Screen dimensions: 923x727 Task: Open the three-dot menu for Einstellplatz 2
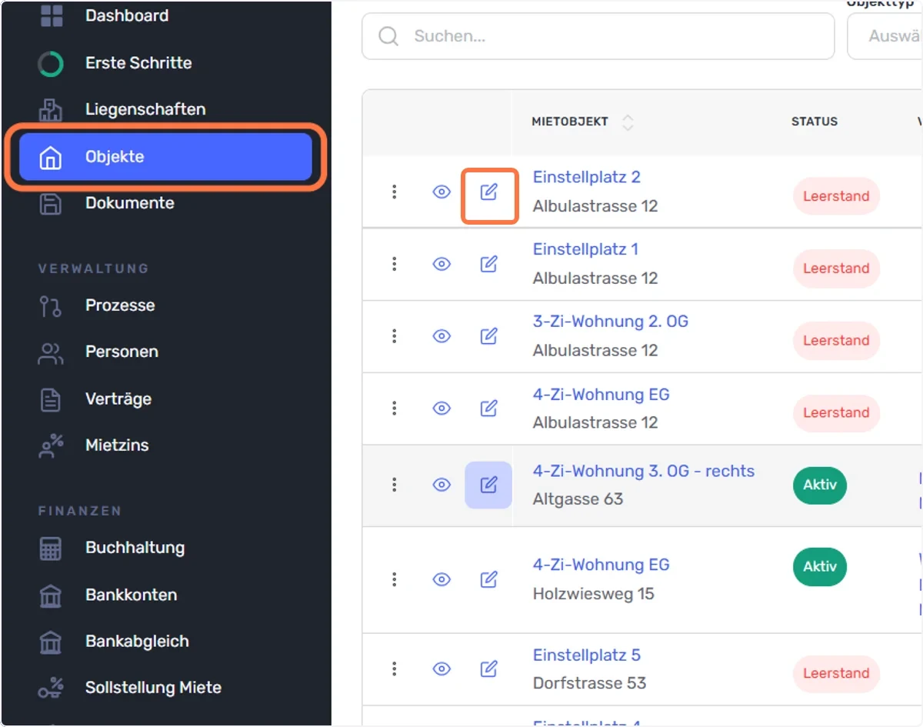pos(395,192)
